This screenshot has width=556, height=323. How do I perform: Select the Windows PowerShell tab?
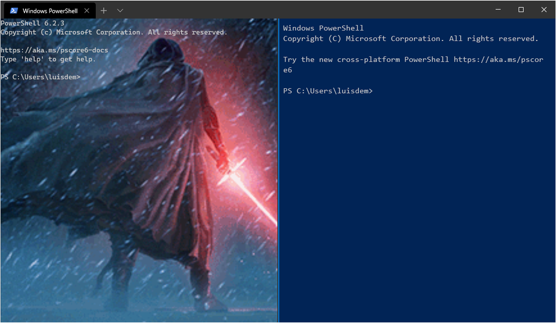[50, 11]
